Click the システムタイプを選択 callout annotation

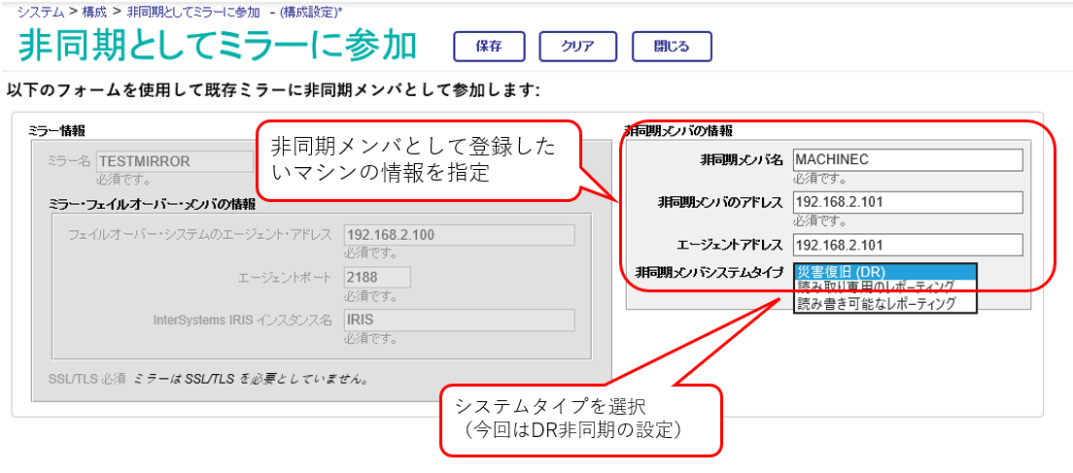coord(579,418)
